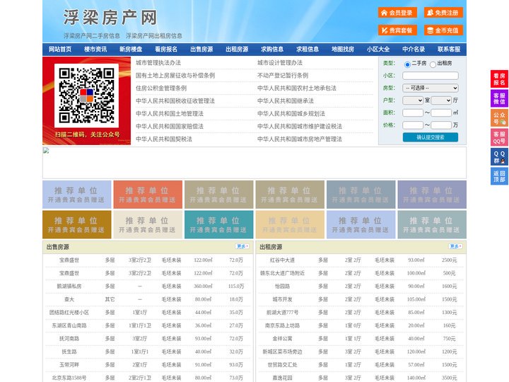
Task: Open 地图找房 menu item
Action: pyautogui.click(x=343, y=50)
